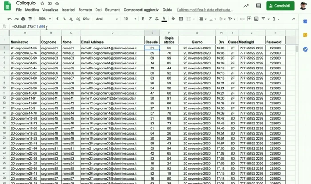Click the Print icon
The width and height of the screenshot is (311, 184).
[x=23, y=19]
